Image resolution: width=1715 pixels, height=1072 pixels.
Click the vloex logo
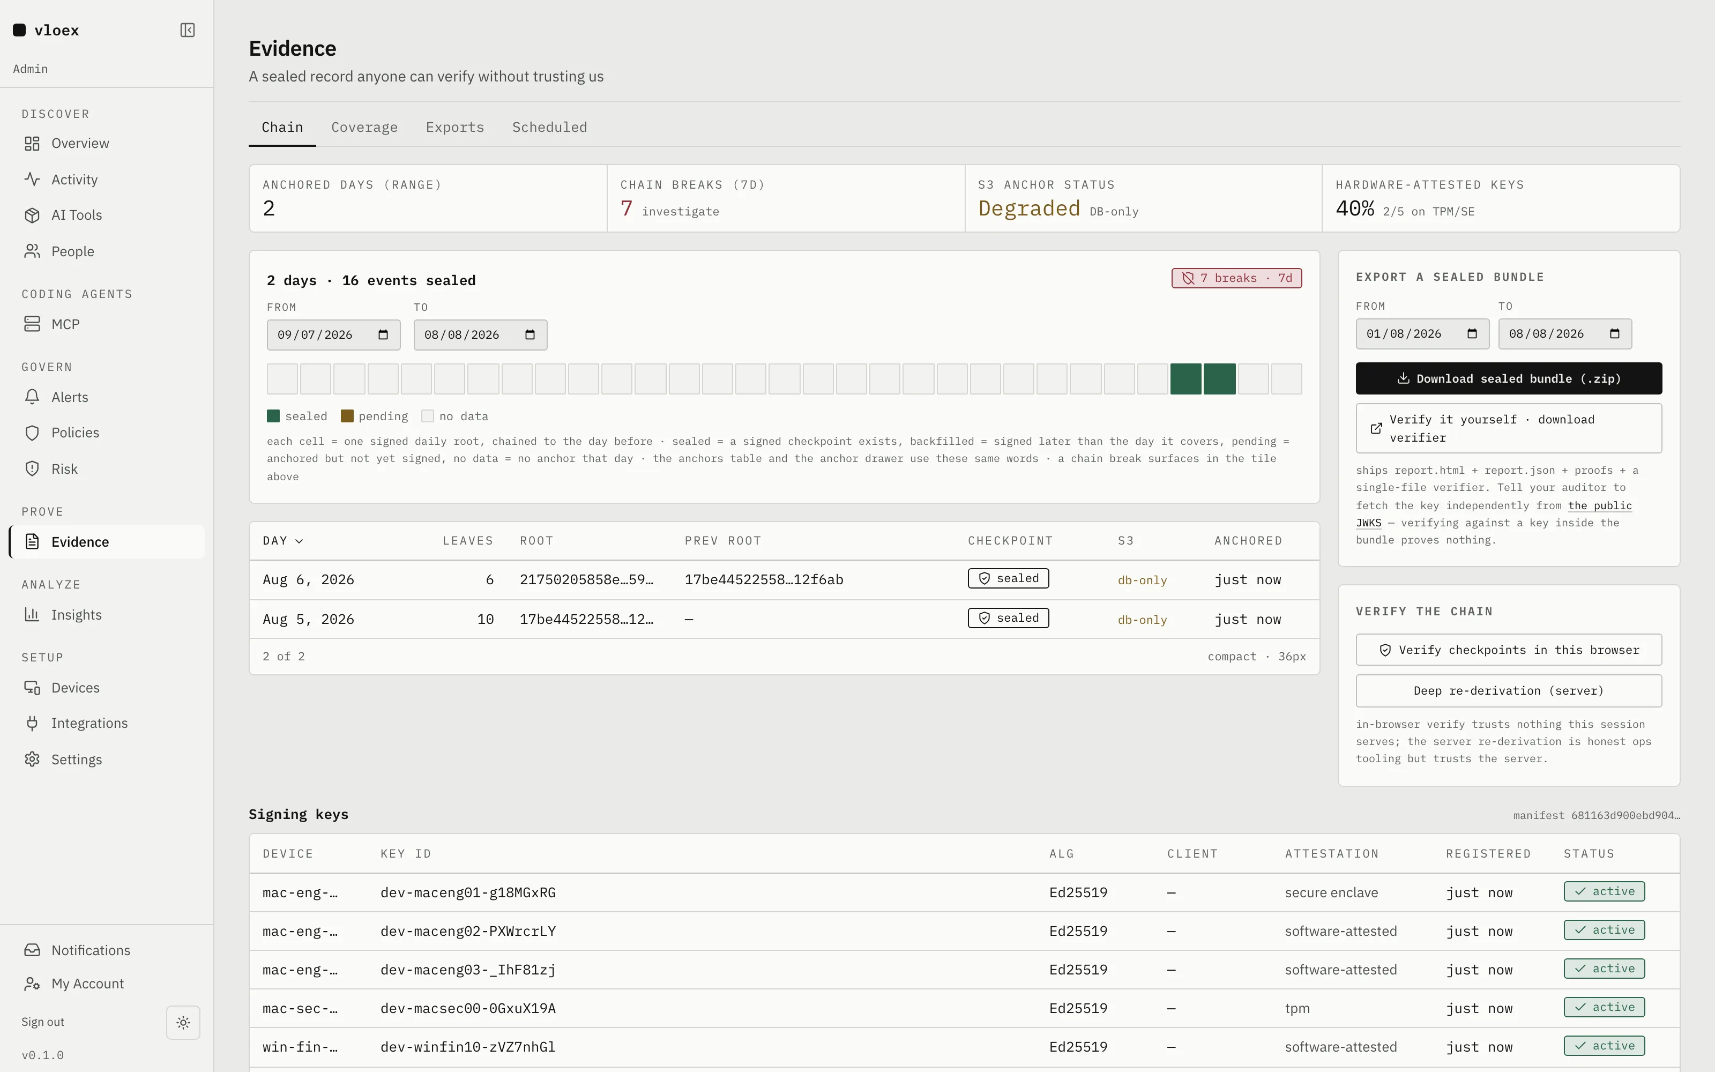(46, 30)
